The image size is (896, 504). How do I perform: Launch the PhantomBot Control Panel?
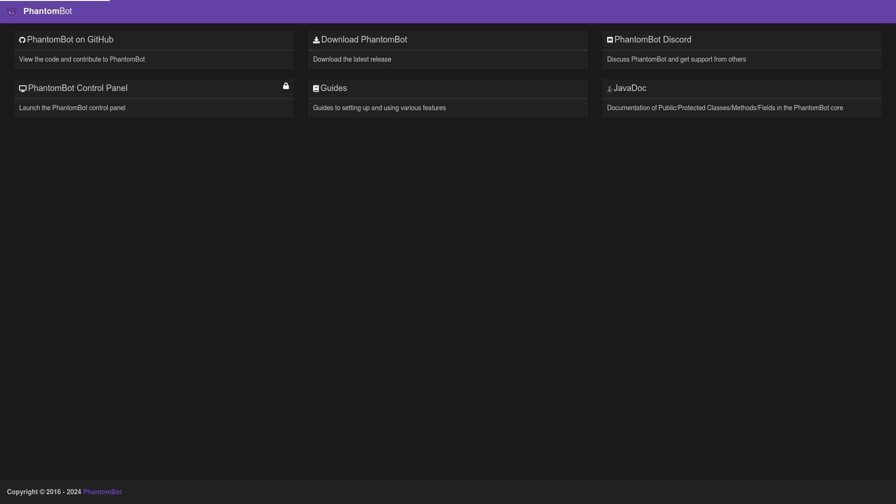coord(77,88)
